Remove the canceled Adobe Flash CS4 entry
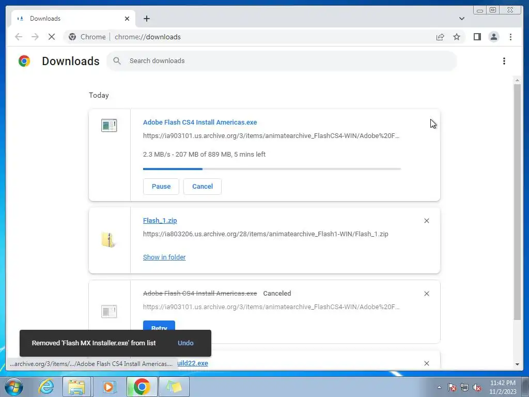Image resolution: width=529 pixels, height=397 pixels. pos(426,294)
